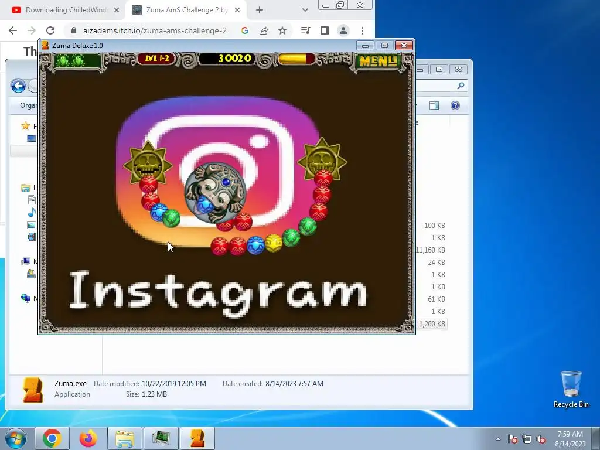Viewport: 600px width, 450px height.
Task: Click the Zuma Deluxe title bar icon
Action: [x=45, y=45]
